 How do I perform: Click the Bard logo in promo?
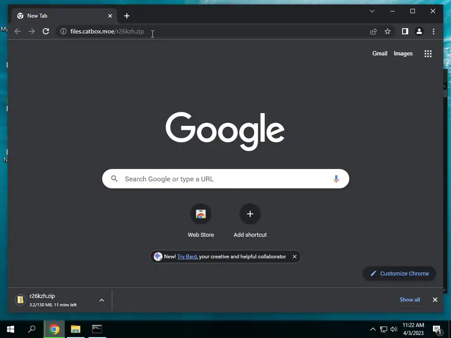[x=158, y=257]
